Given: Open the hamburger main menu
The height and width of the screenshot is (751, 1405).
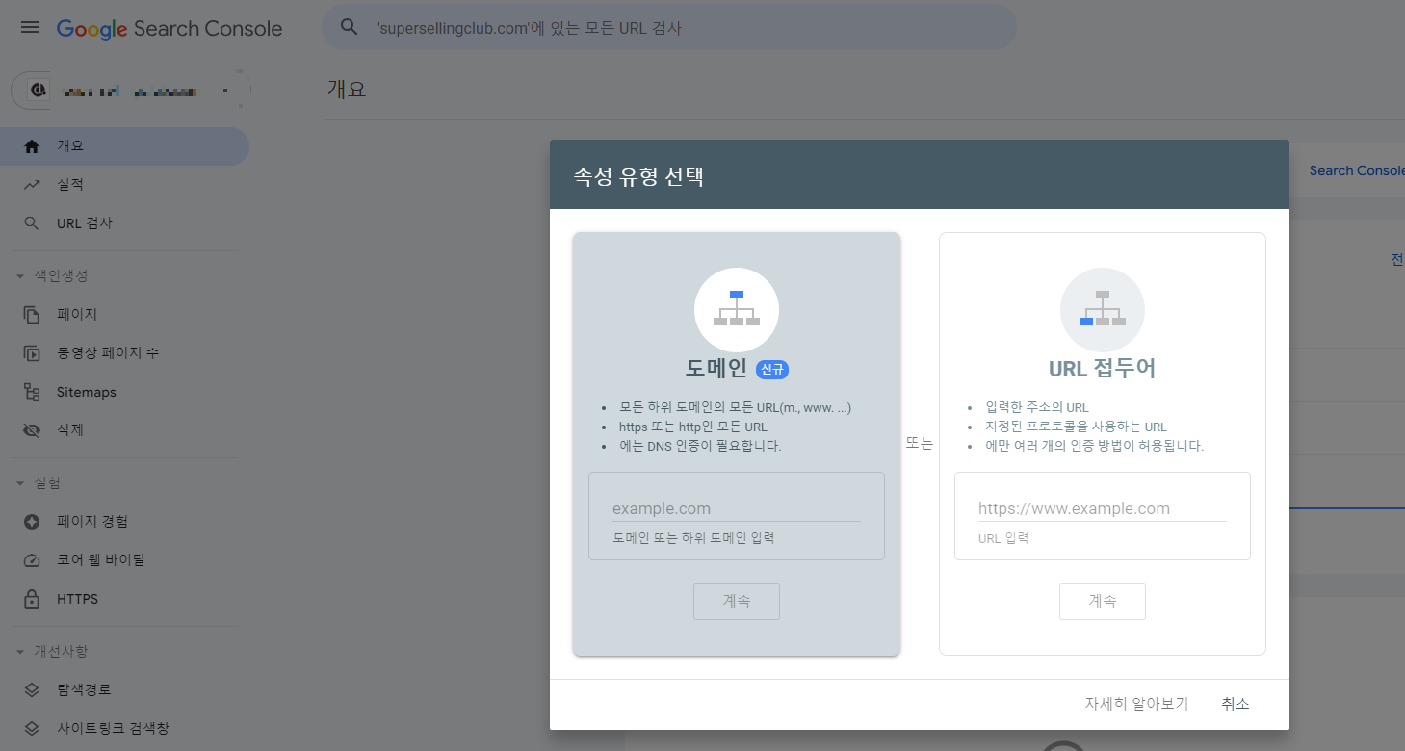Looking at the screenshot, I should pos(30,28).
